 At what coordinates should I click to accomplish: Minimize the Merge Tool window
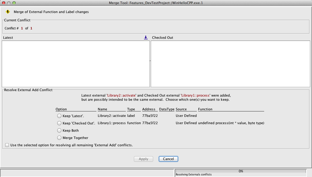click(x=9, y=3)
